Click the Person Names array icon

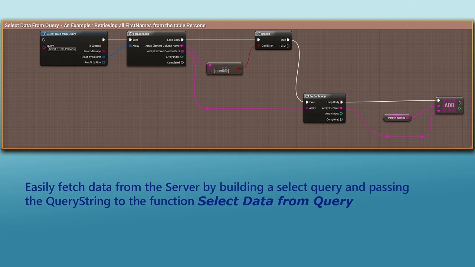407,118
